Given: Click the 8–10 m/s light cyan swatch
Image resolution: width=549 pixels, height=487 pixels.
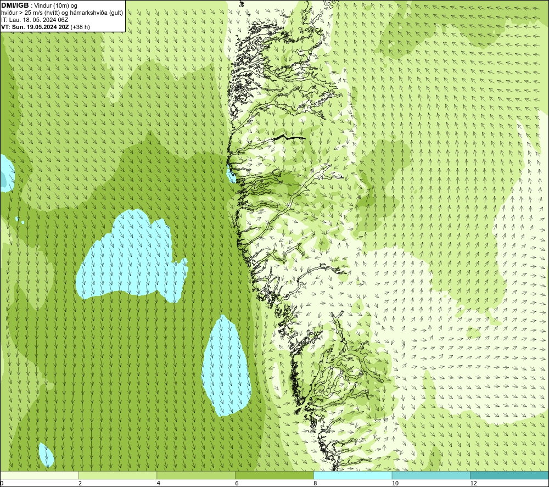Looking at the screenshot, I should (x=353, y=475).
